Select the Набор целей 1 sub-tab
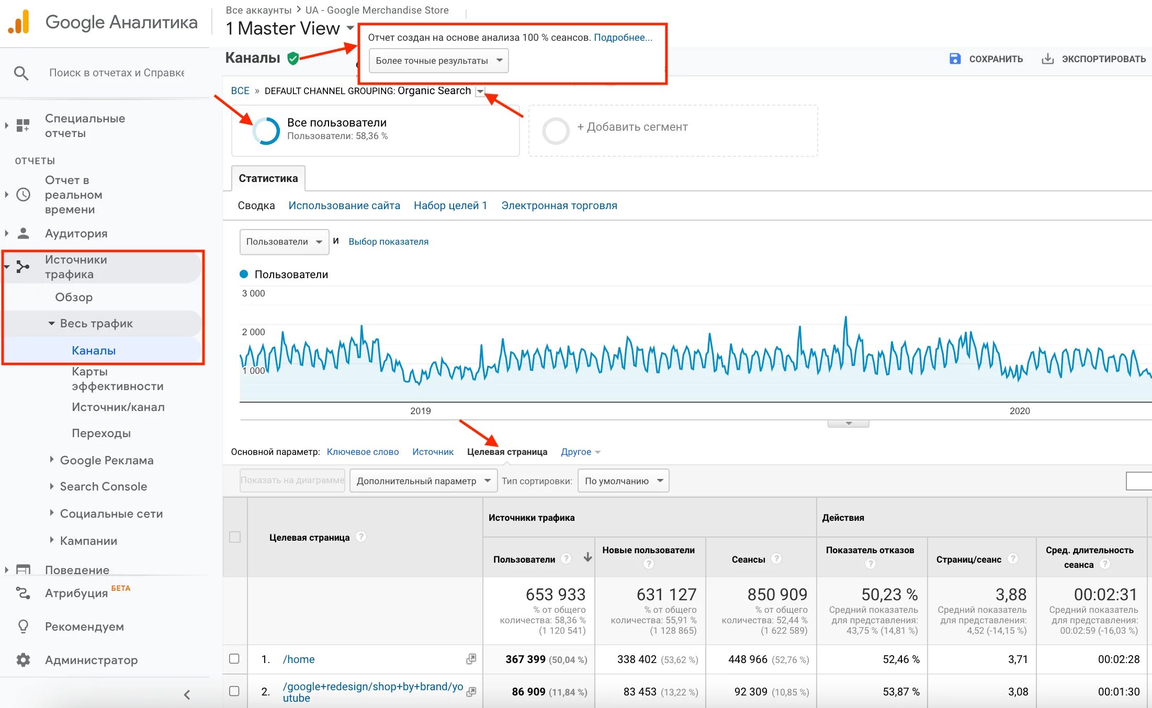Image resolution: width=1152 pixels, height=708 pixels. pos(450,205)
